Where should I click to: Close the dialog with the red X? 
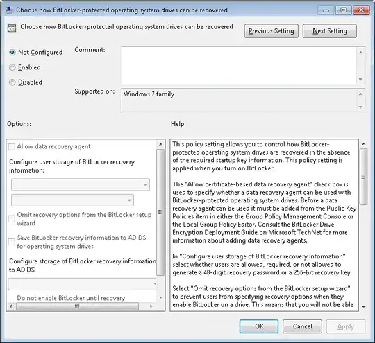[361, 10]
